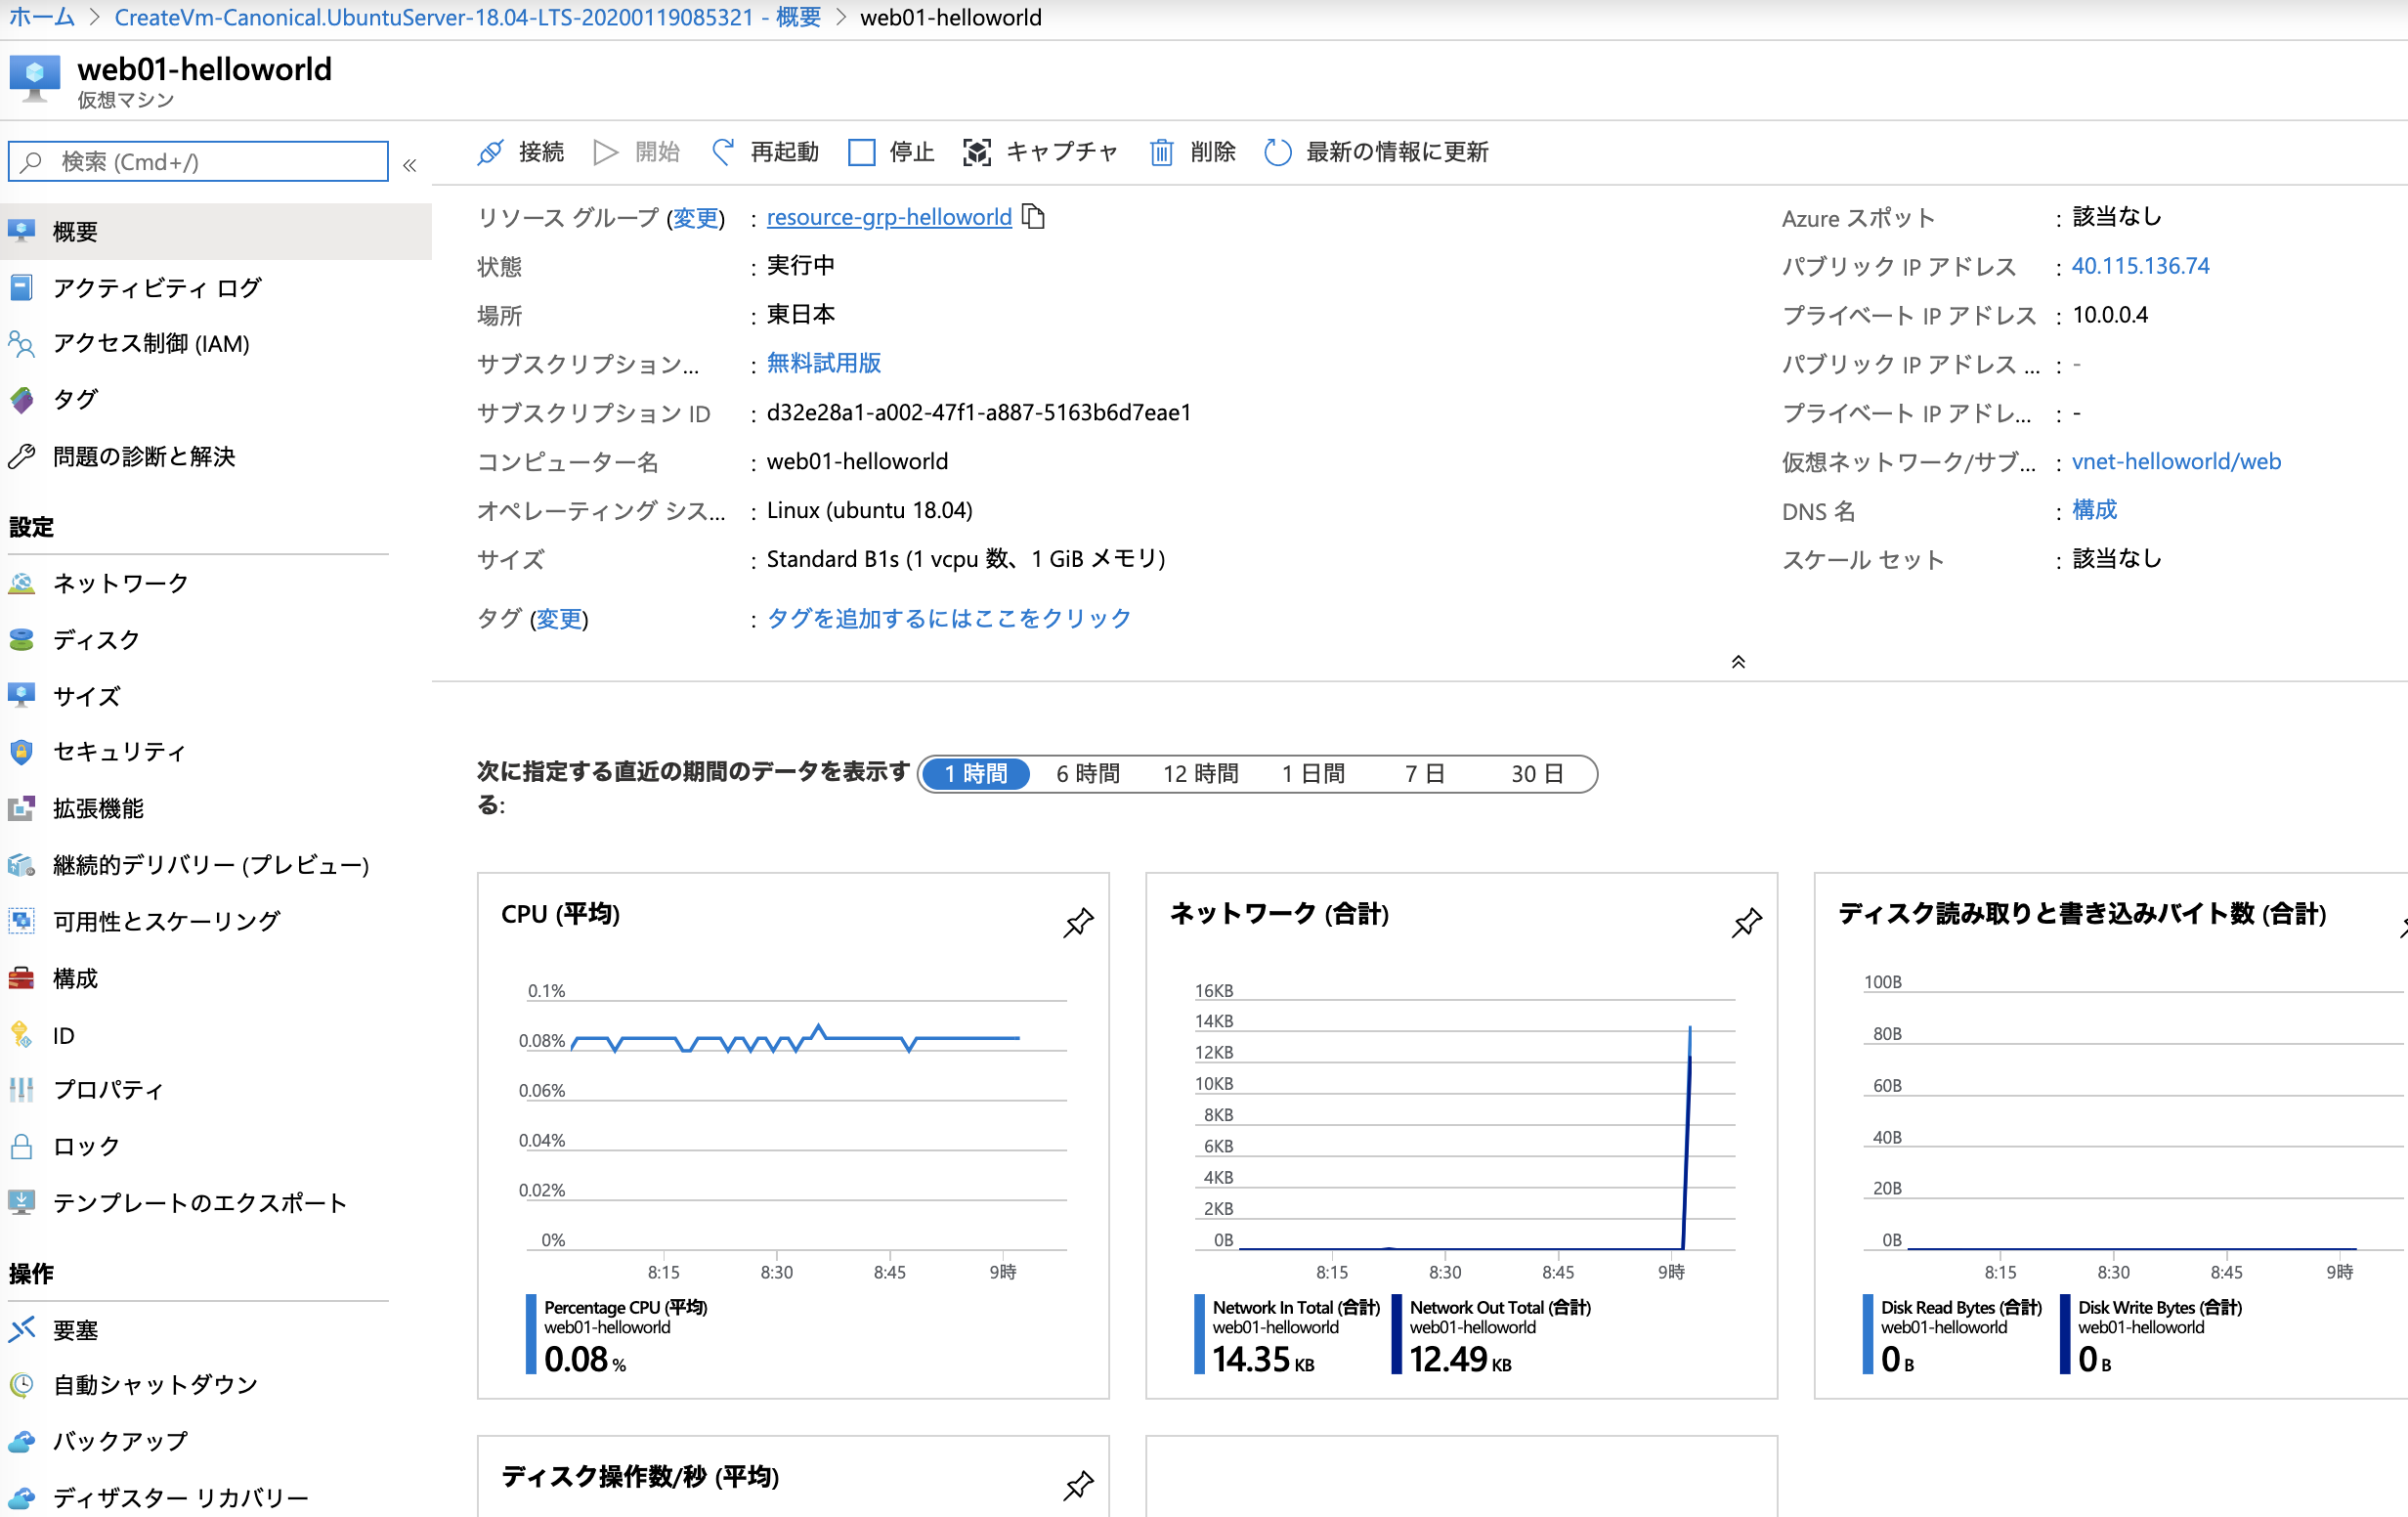Click the ディスク sidebar icon

click(21, 639)
